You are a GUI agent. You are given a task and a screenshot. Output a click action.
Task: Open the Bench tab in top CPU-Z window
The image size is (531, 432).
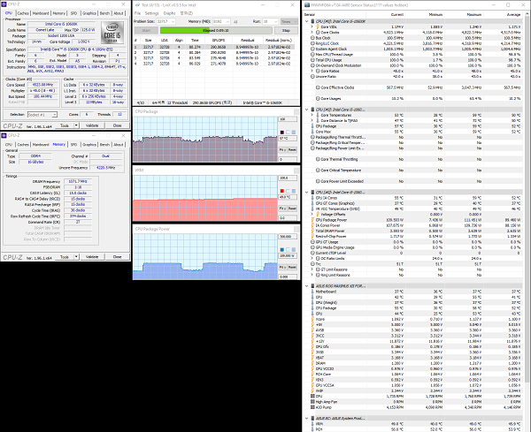click(x=104, y=13)
